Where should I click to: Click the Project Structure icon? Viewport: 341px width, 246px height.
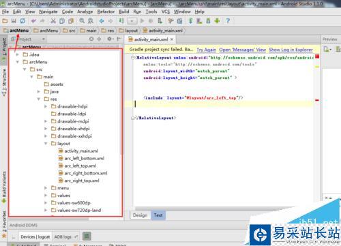coord(179,21)
